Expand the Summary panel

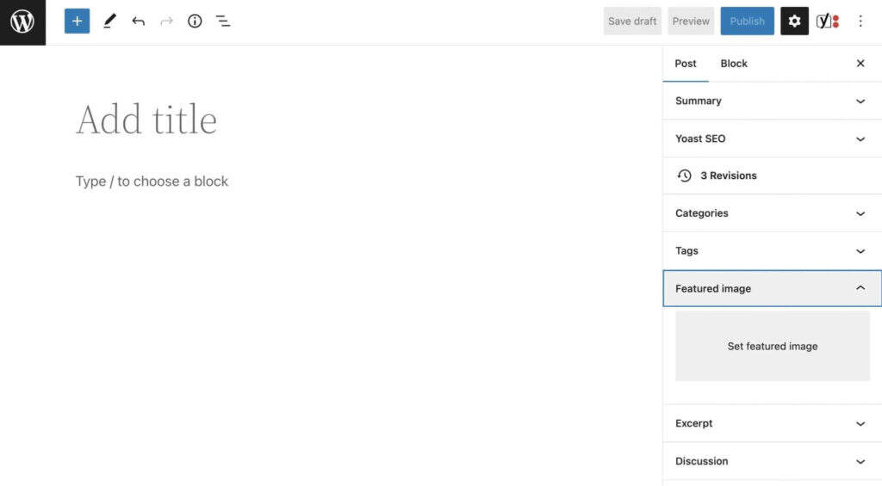pos(772,101)
